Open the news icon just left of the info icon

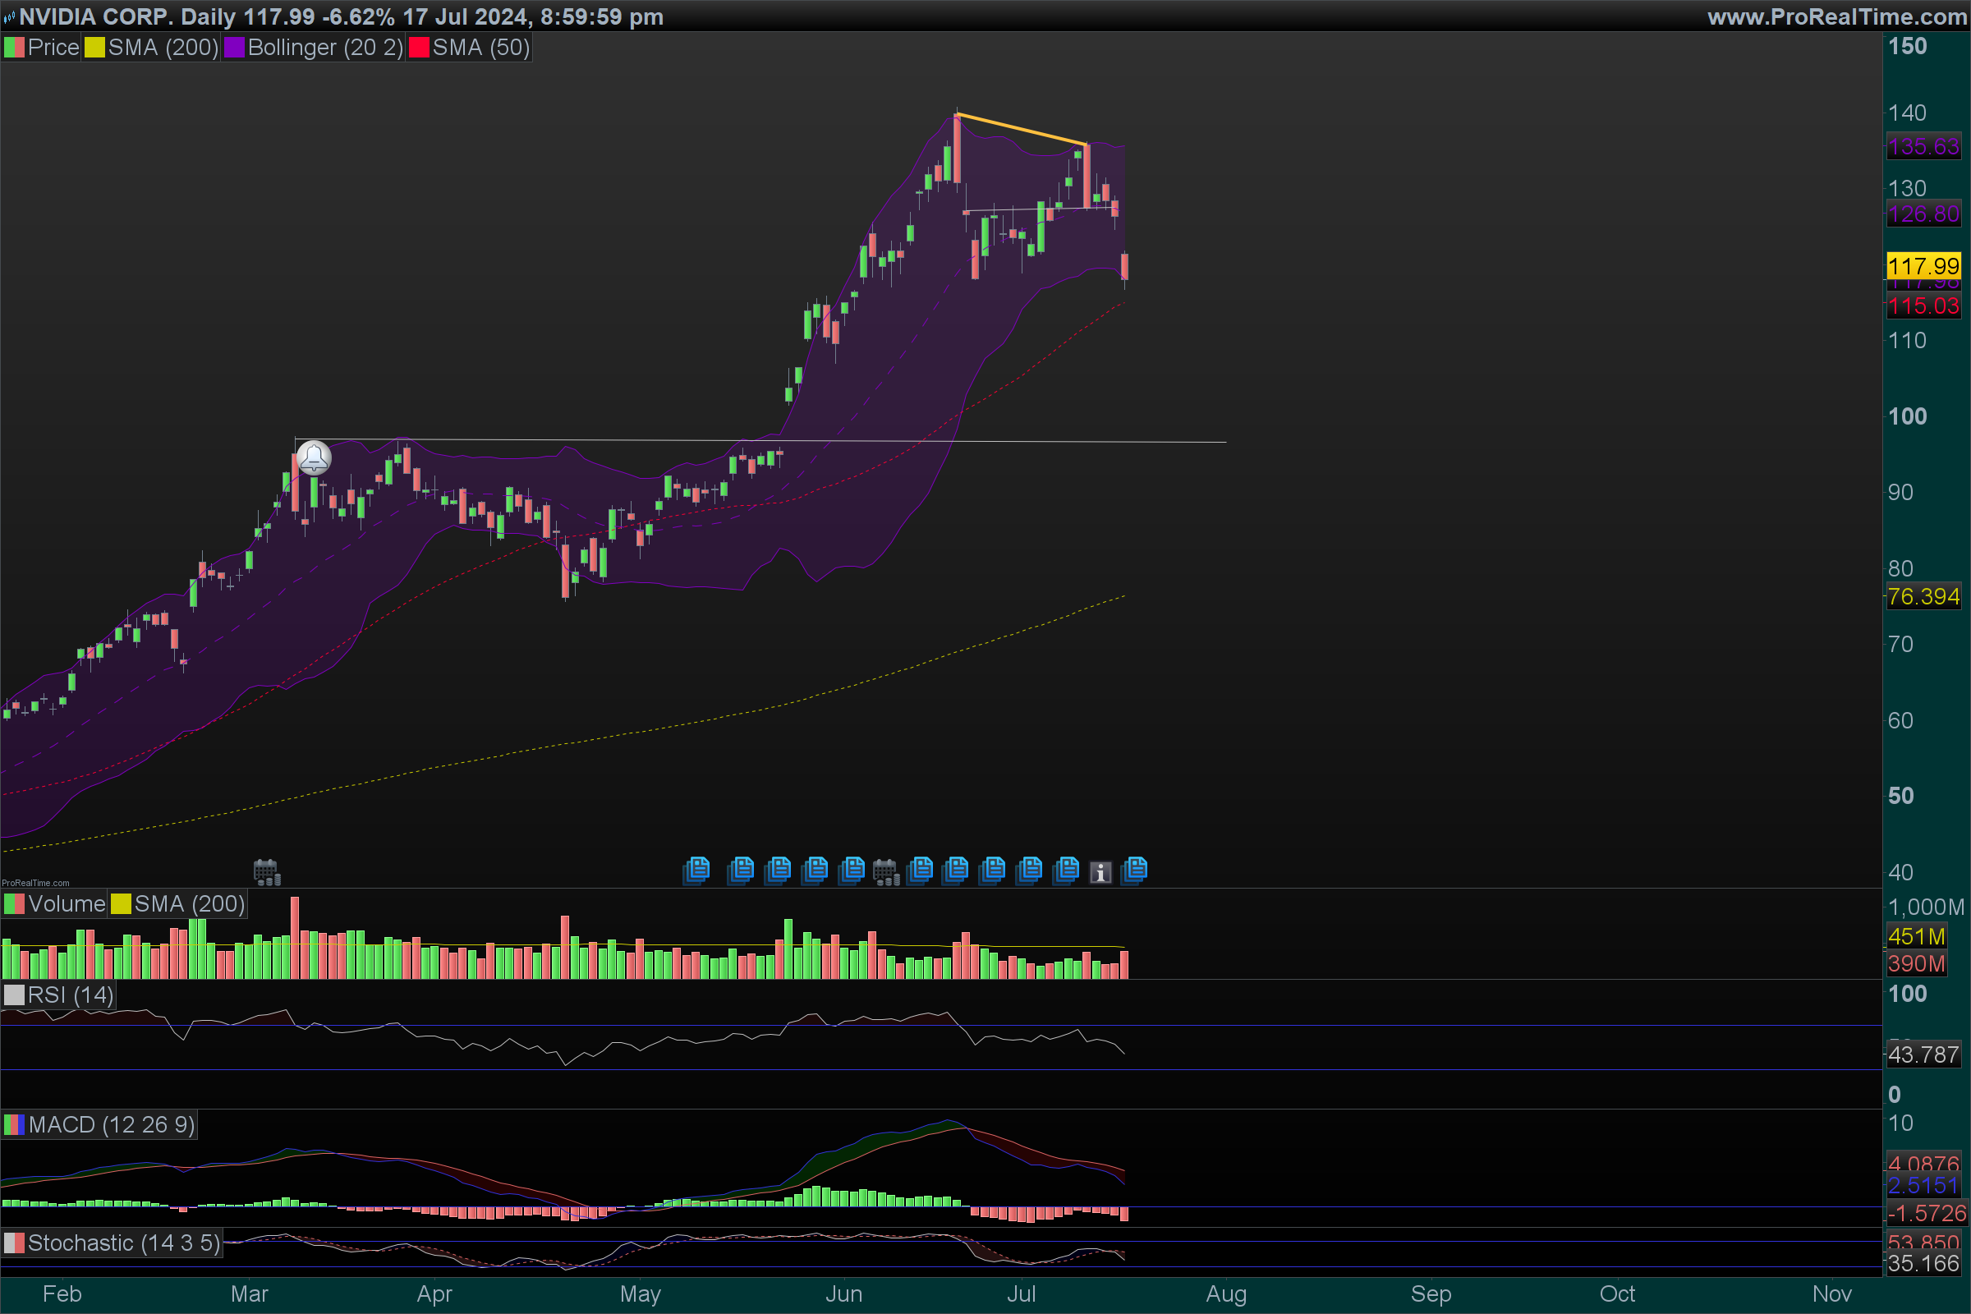pyautogui.click(x=1066, y=871)
